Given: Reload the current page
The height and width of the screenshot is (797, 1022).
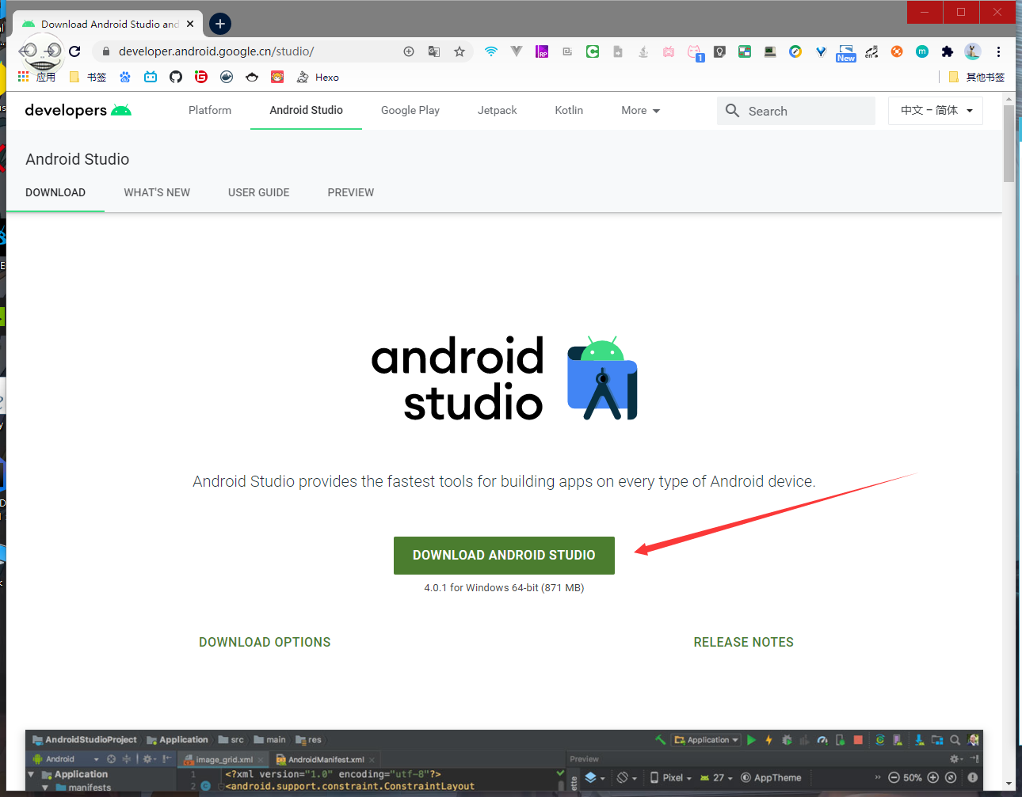Looking at the screenshot, I should coord(74,51).
